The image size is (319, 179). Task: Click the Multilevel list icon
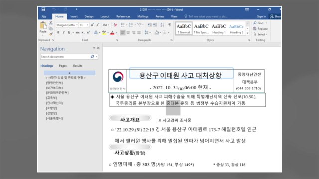click(x=140, y=25)
